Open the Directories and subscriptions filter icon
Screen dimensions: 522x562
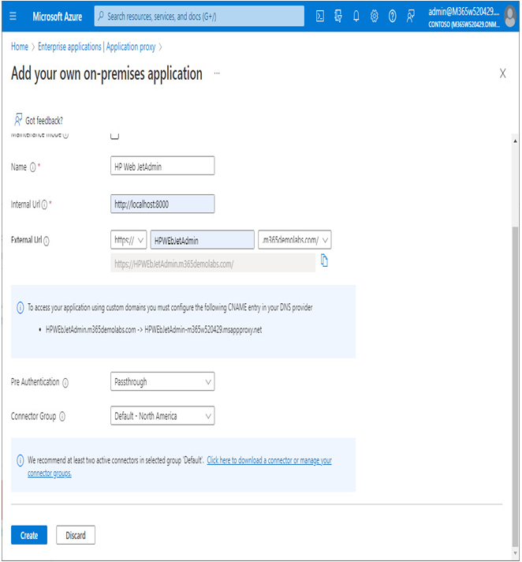coord(338,16)
